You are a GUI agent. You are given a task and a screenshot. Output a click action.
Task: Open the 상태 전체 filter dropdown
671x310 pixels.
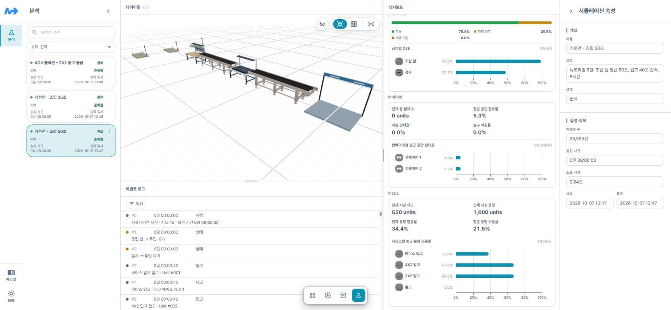(x=71, y=47)
